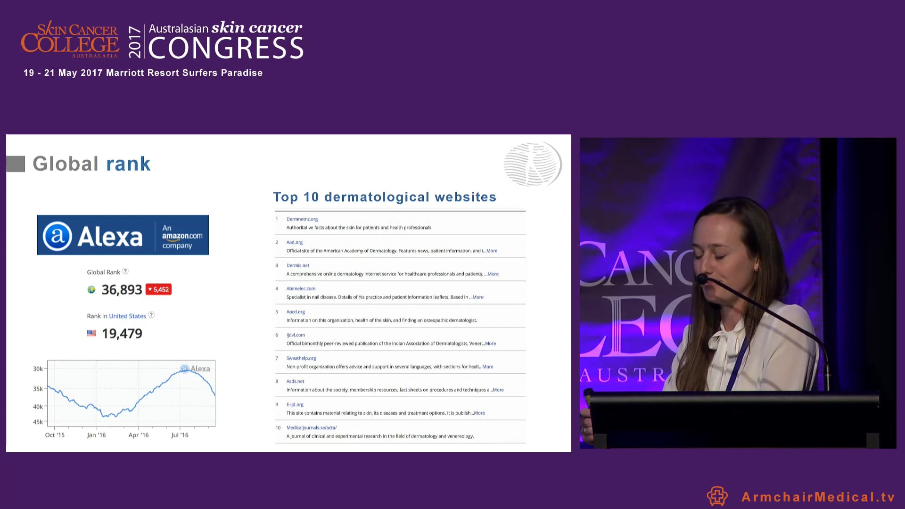Image resolution: width=905 pixels, height=509 pixels.
Task: Click the globe logo at slide corner
Action: pyautogui.click(x=533, y=164)
